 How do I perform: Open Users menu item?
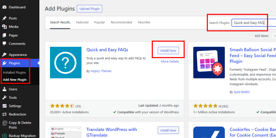coord(13,89)
